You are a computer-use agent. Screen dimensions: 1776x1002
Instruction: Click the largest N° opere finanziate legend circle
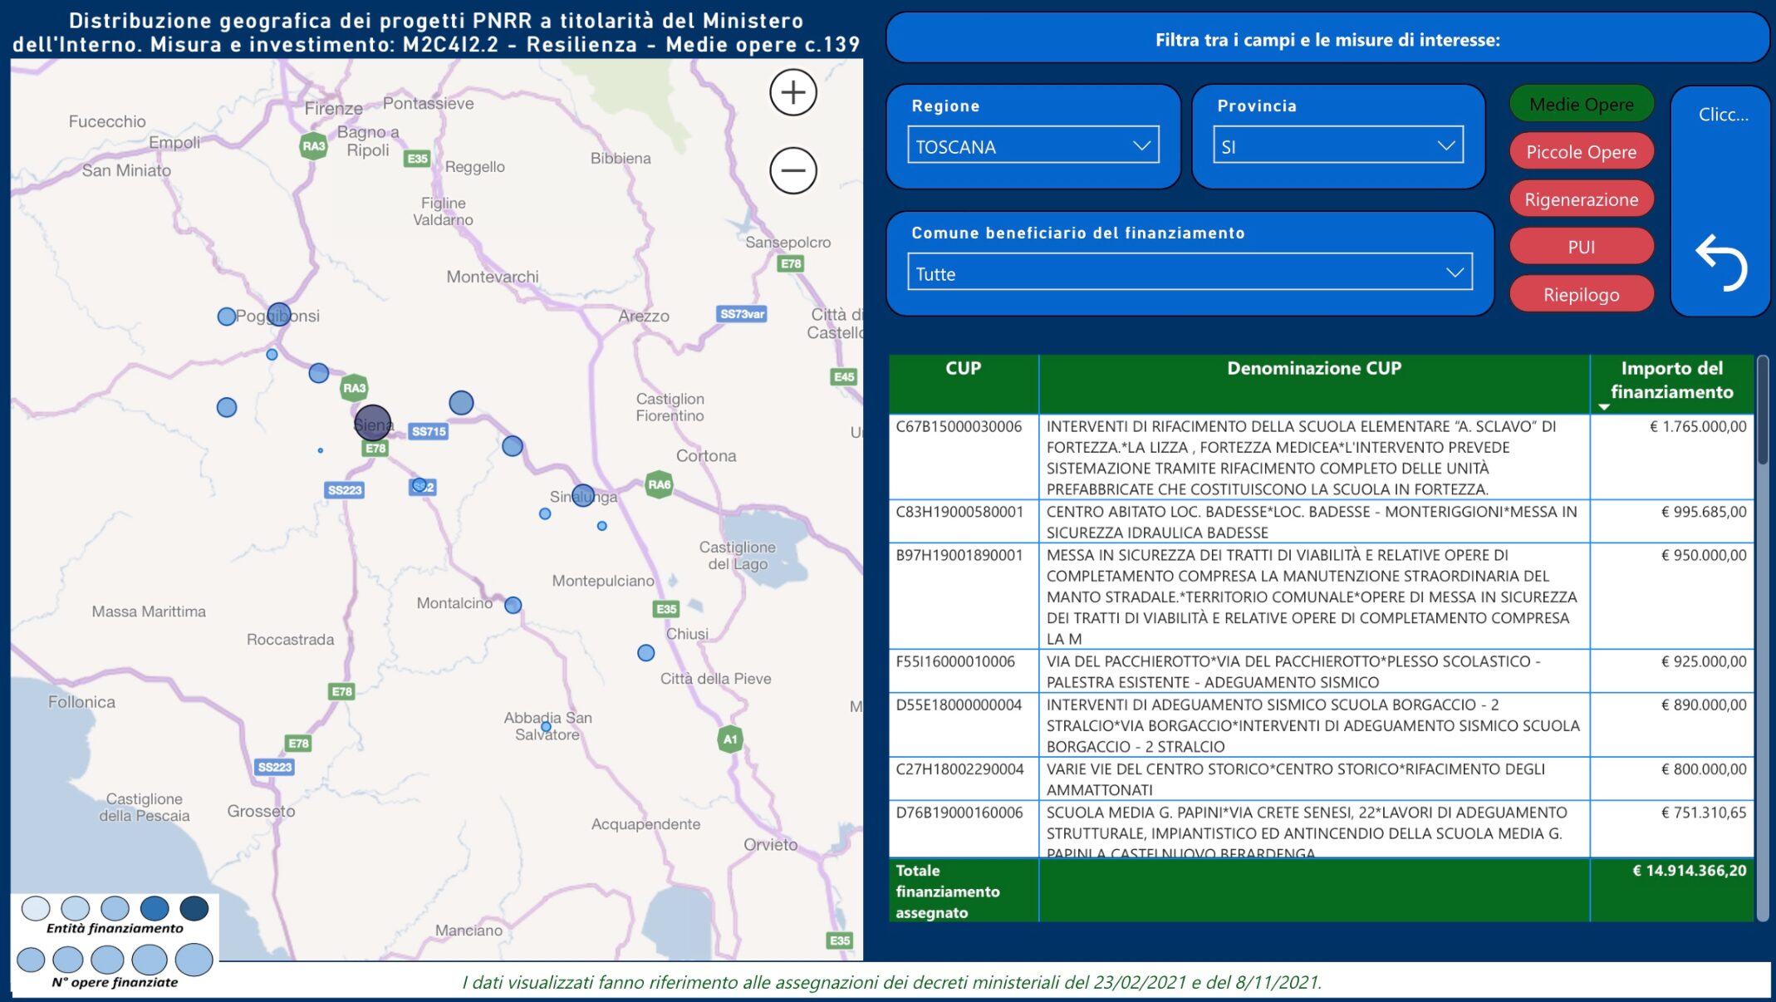pyautogui.click(x=194, y=960)
